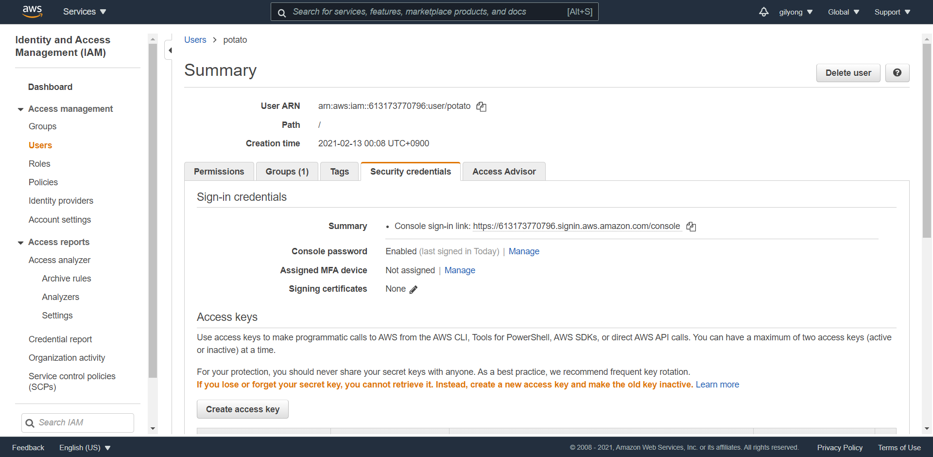Open Groups in the sidebar
933x457 pixels.
(x=43, y=126)
